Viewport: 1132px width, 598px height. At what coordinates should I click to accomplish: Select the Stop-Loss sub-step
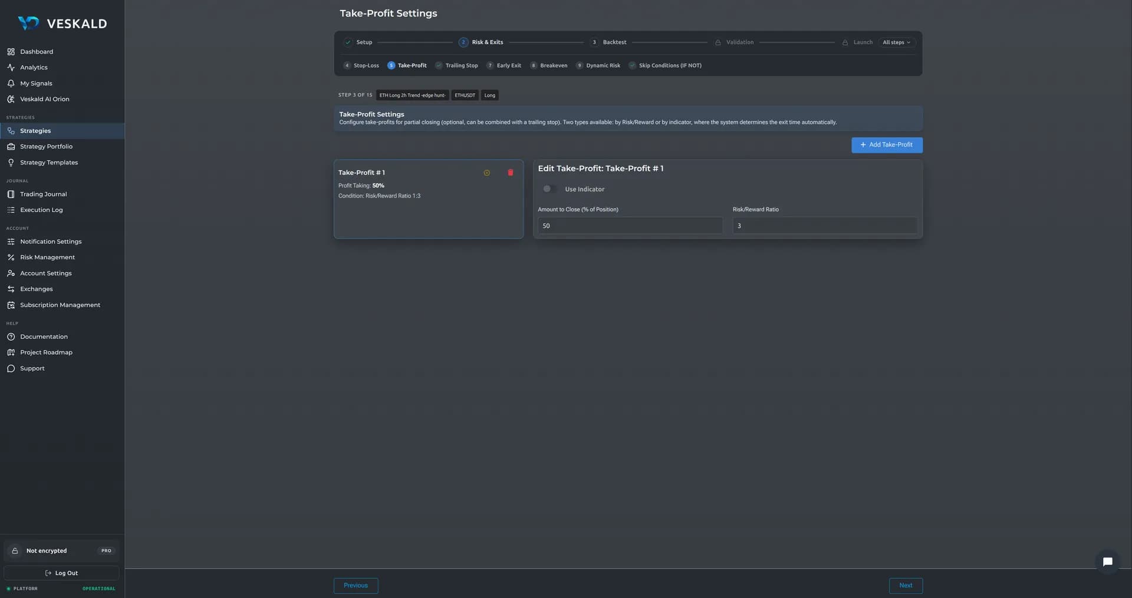[x=361, y=65]
